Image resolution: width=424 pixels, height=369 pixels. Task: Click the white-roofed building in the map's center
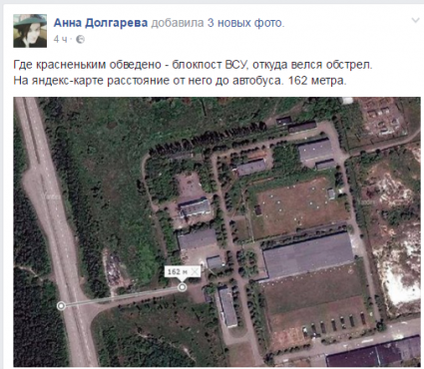[195, 208]
